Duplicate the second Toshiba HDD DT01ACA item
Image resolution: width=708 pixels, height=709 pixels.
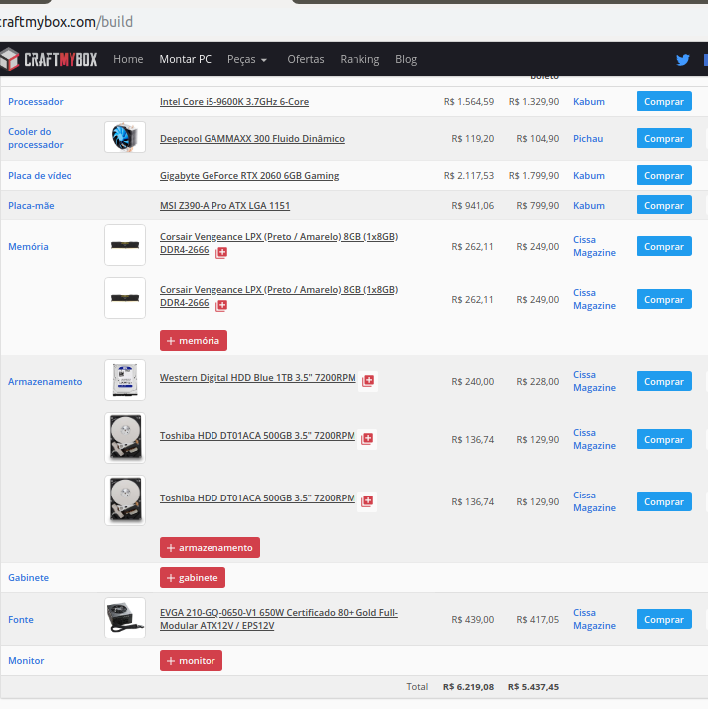tap(367, 501)
